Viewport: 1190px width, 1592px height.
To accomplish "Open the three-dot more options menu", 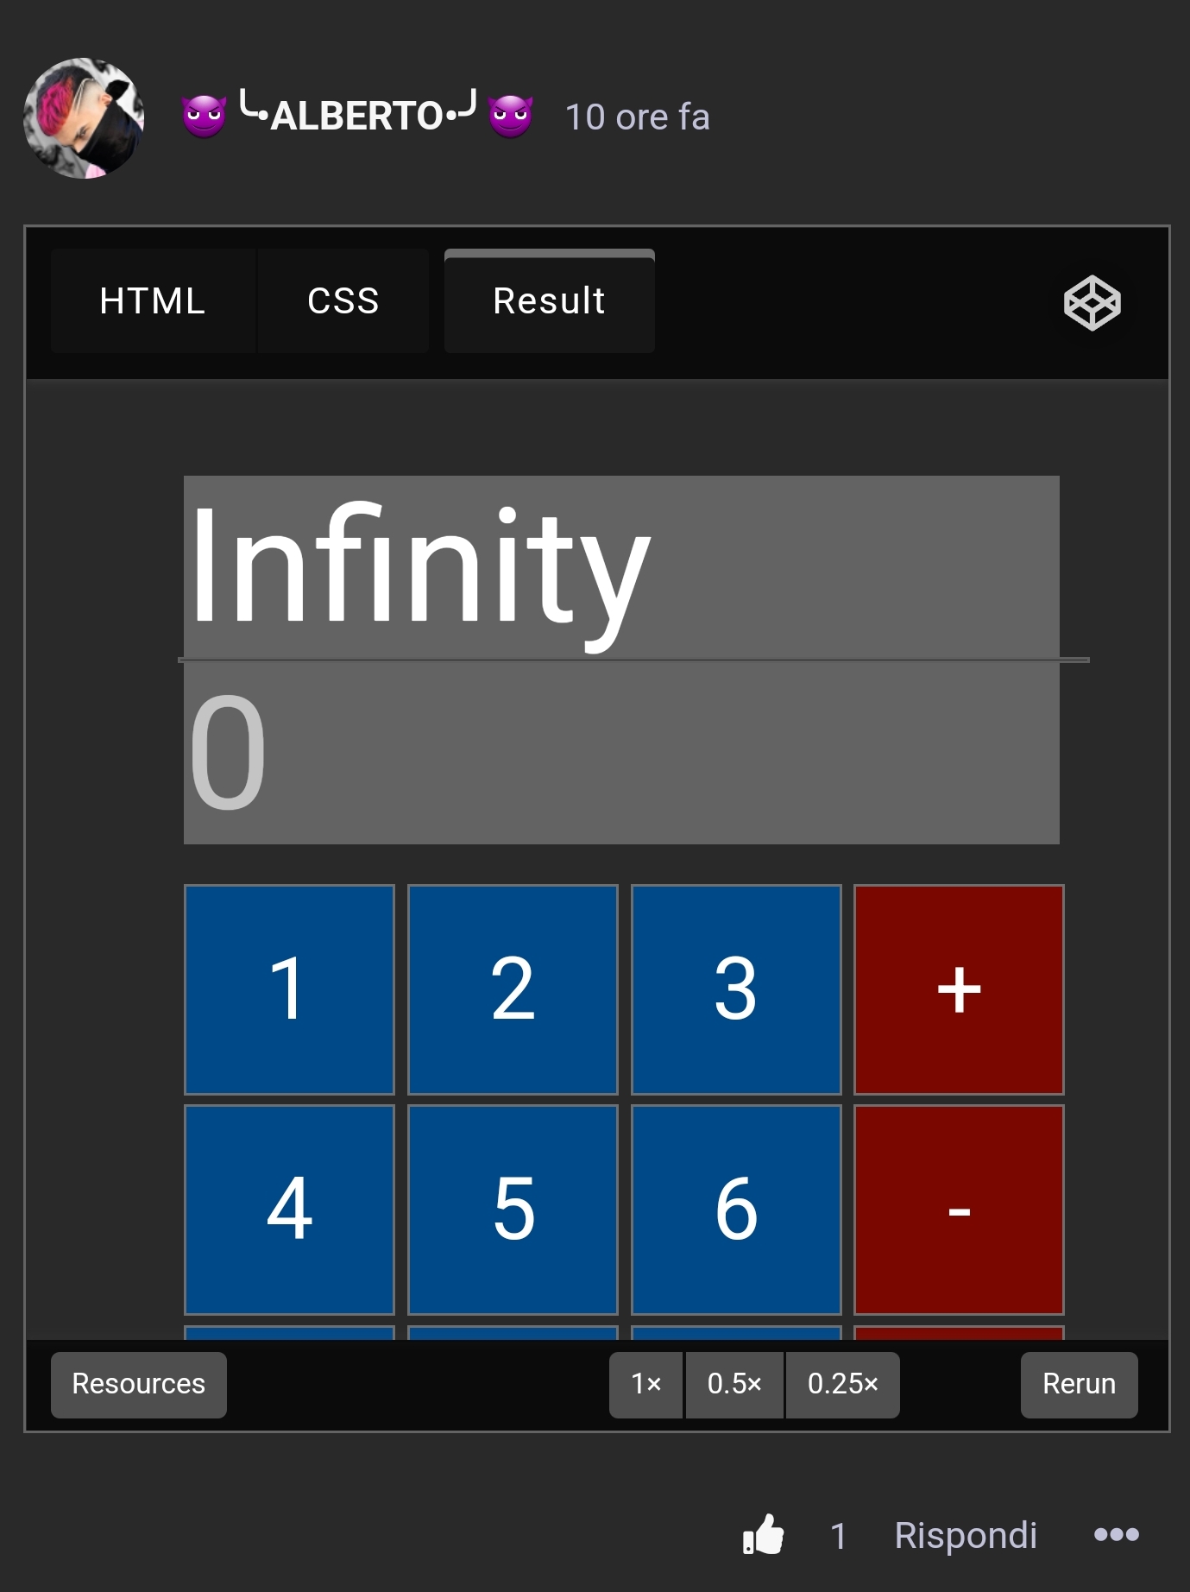I will (x=1116, y=1534).
